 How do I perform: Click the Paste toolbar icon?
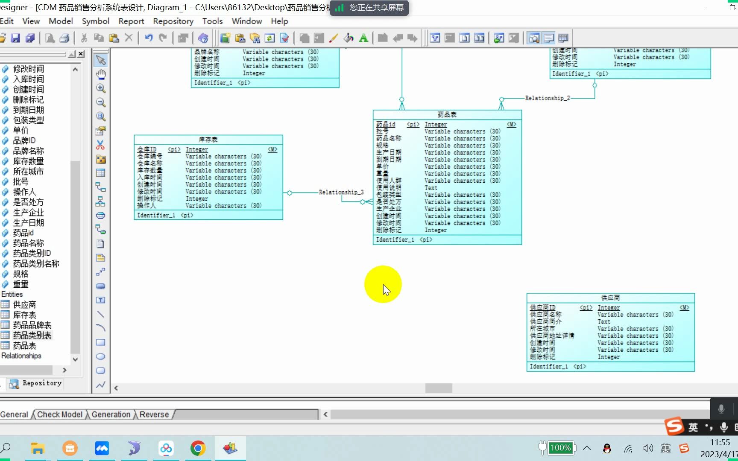point(114,38)
